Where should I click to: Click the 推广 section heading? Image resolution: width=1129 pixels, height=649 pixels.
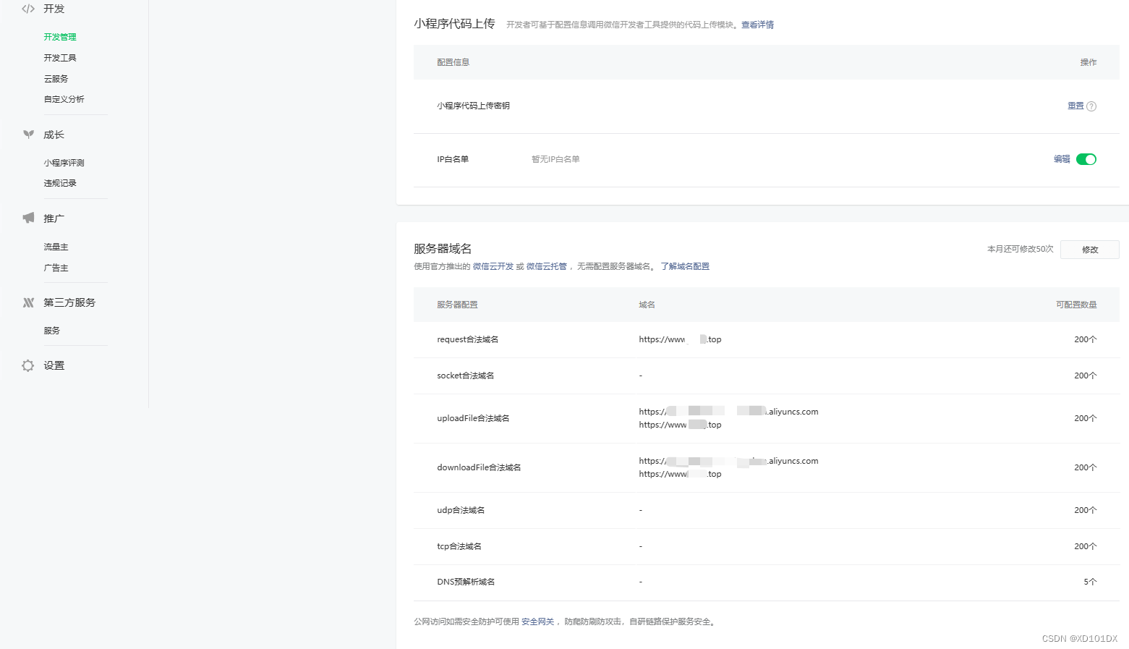click(54, 218)
